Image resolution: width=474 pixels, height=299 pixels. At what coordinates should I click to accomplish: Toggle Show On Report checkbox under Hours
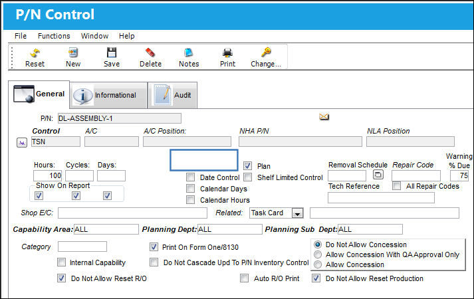[x=39, y=196]
